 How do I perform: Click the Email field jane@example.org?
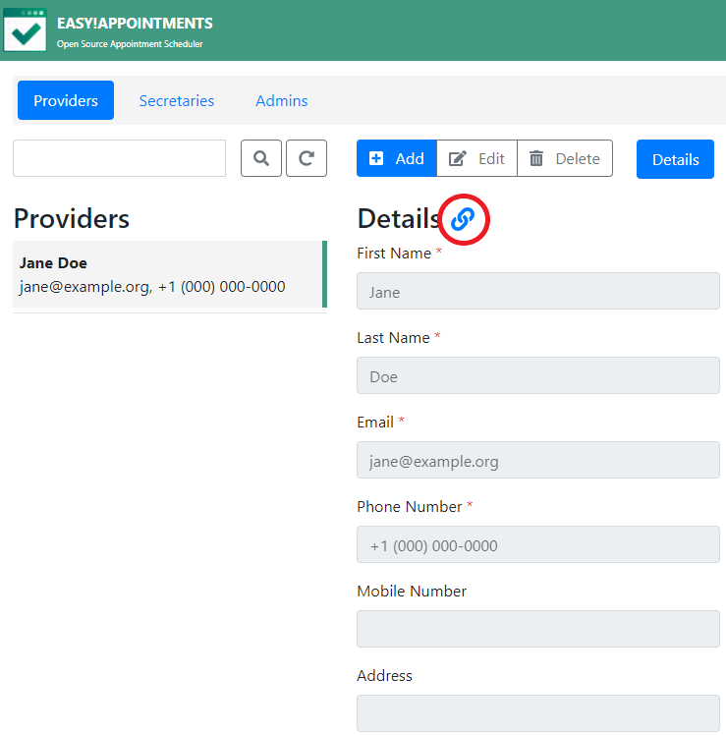(x=538, y=460)
